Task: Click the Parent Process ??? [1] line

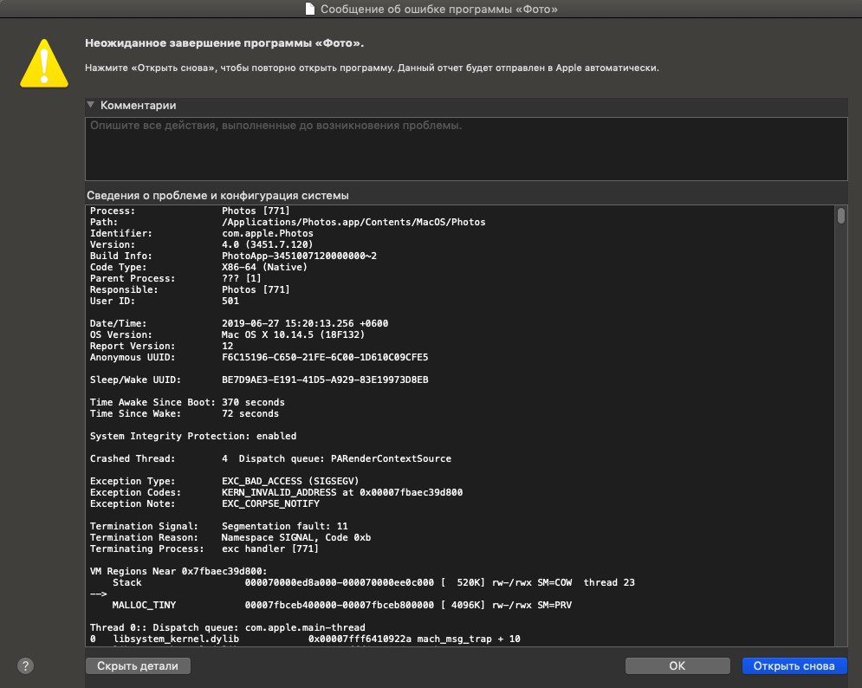Action: pyautogui.click(x=175, y=278)
